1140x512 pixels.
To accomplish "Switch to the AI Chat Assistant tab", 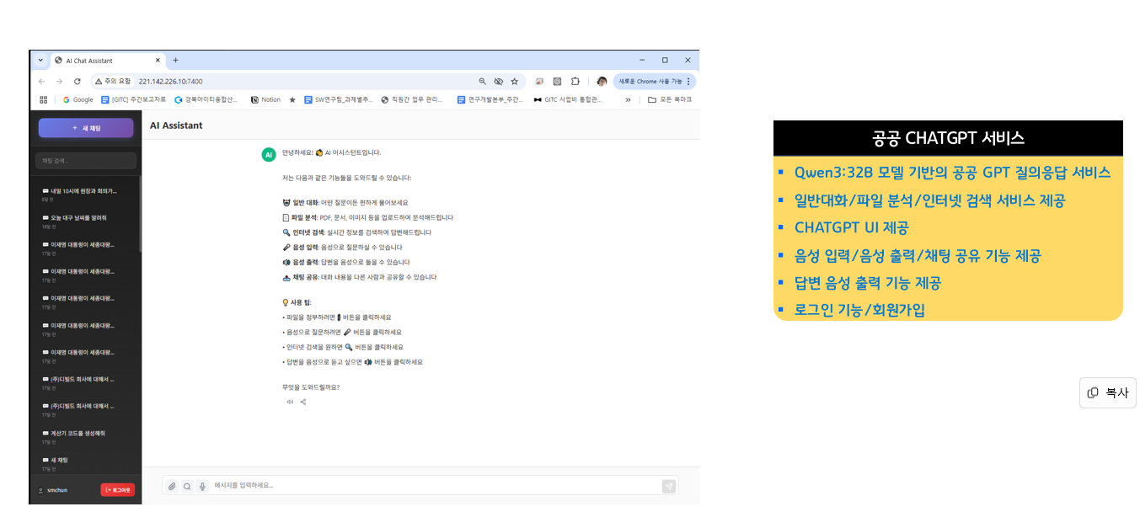I will tap(101, 61).
